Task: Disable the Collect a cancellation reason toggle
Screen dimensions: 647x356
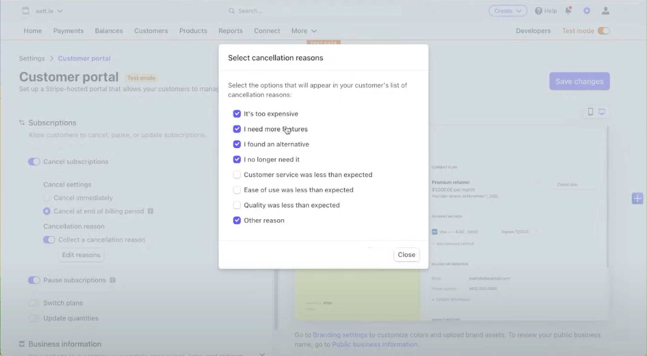Action: 49,240
